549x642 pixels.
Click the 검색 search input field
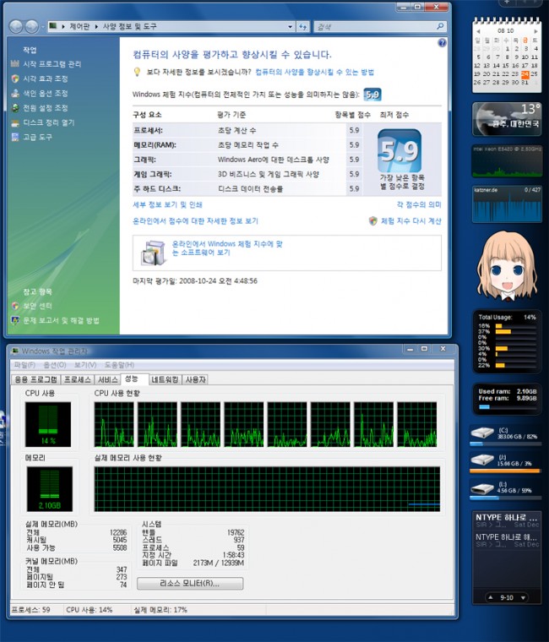tap(376, 26)
